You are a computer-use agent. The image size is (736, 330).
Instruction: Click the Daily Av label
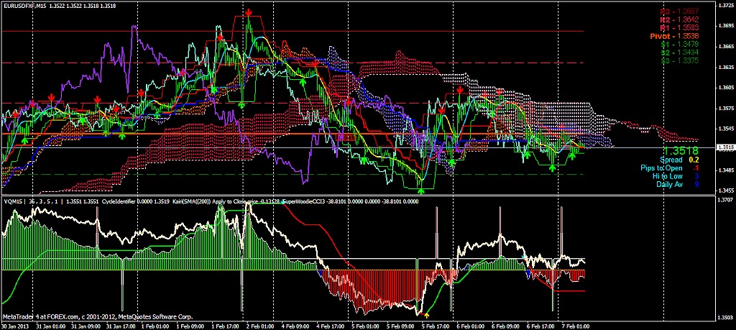pyautogui.click(x=675, y=183)
